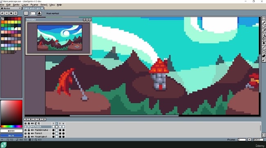Select the Eraser tool
Screen dimensions: 266x148
pyautogui.click(x=264, y=27)
